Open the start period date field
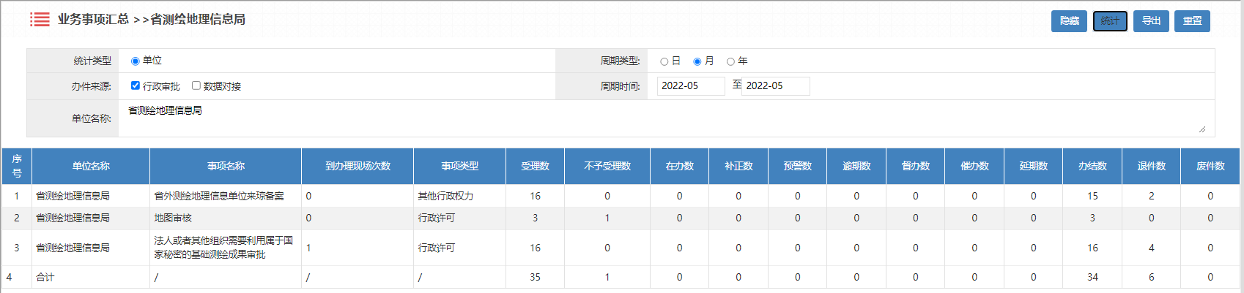The image size is (1244, 293). (x=690, y=86)
